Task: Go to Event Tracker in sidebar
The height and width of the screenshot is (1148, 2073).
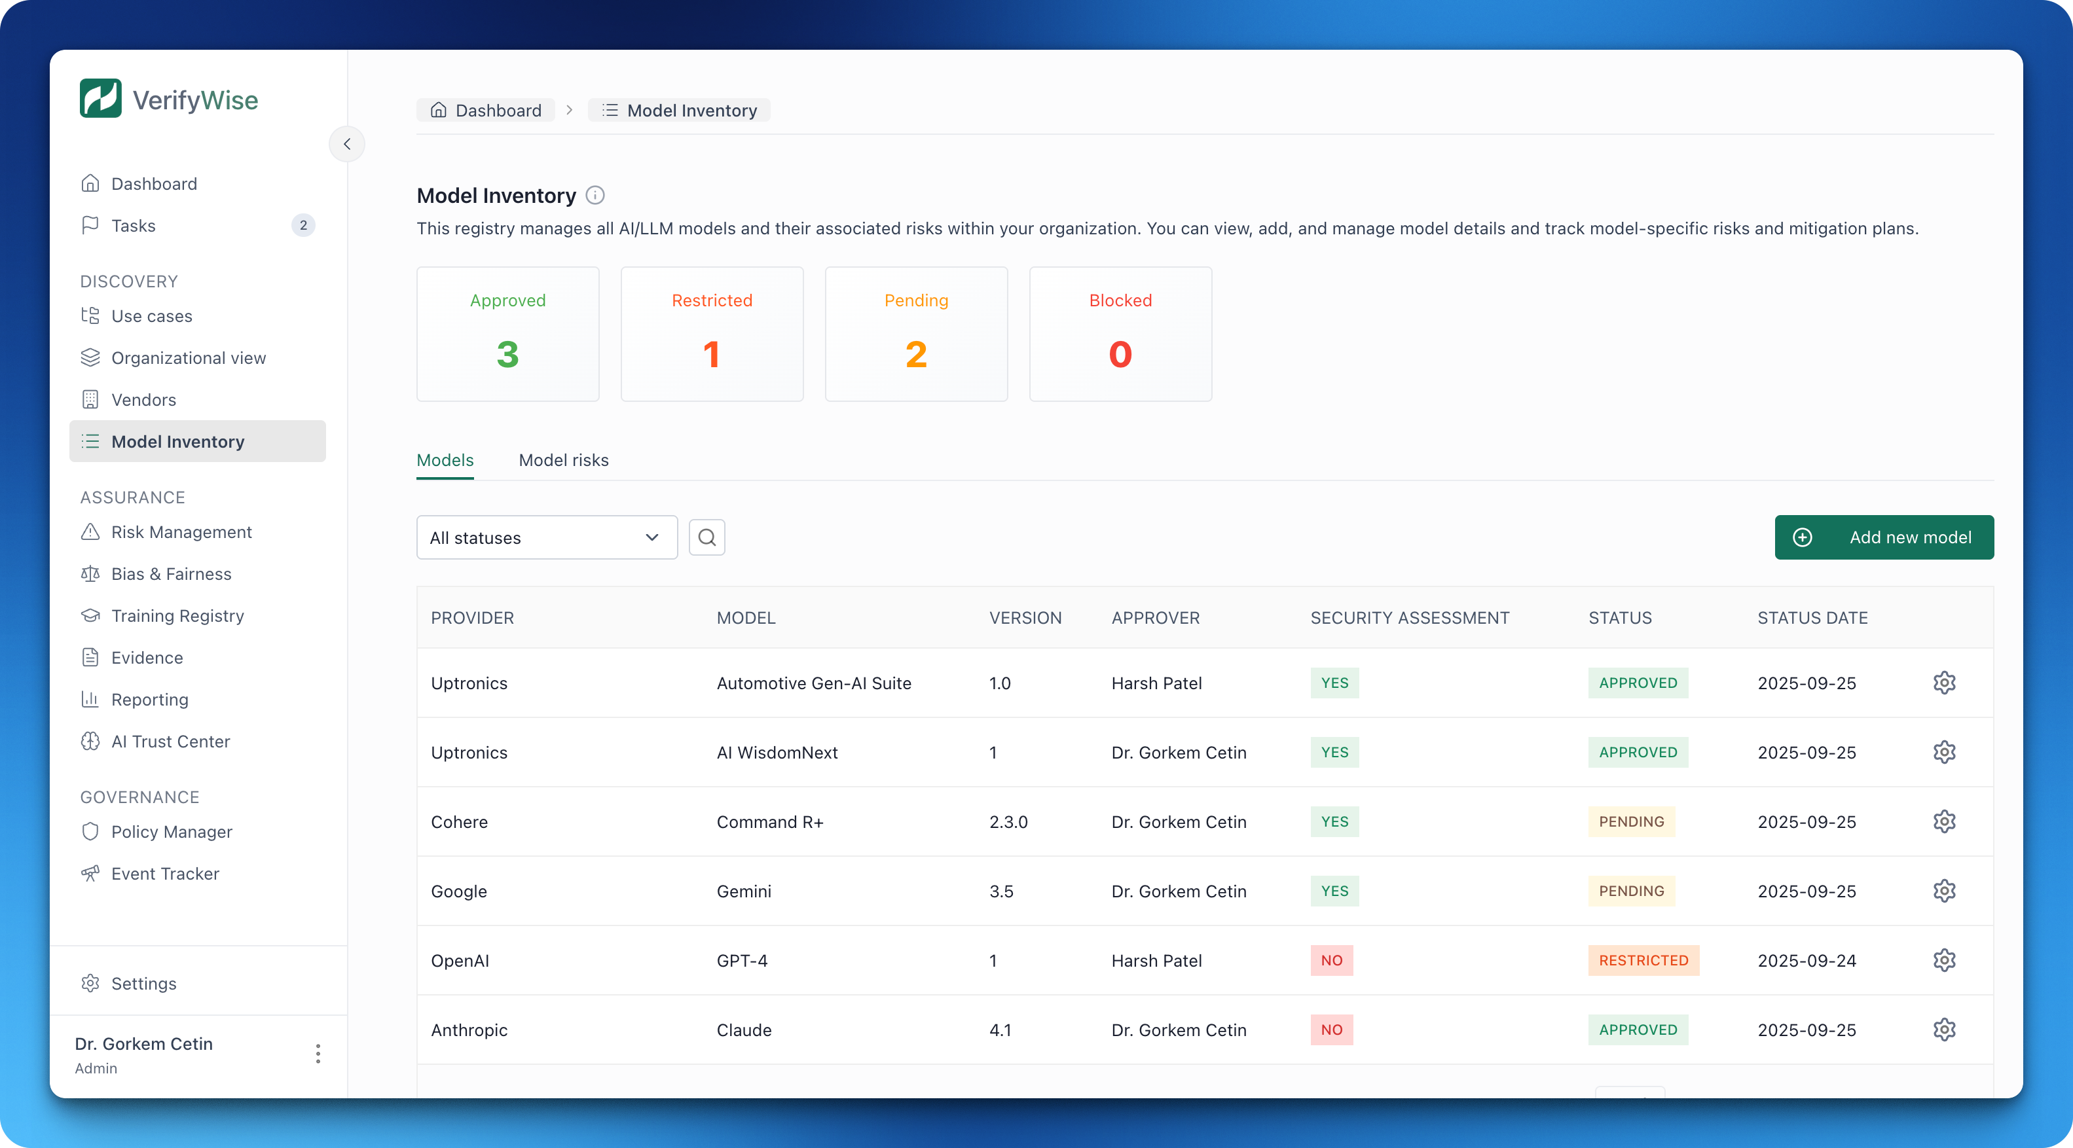Action: click(x=165, y=873)
